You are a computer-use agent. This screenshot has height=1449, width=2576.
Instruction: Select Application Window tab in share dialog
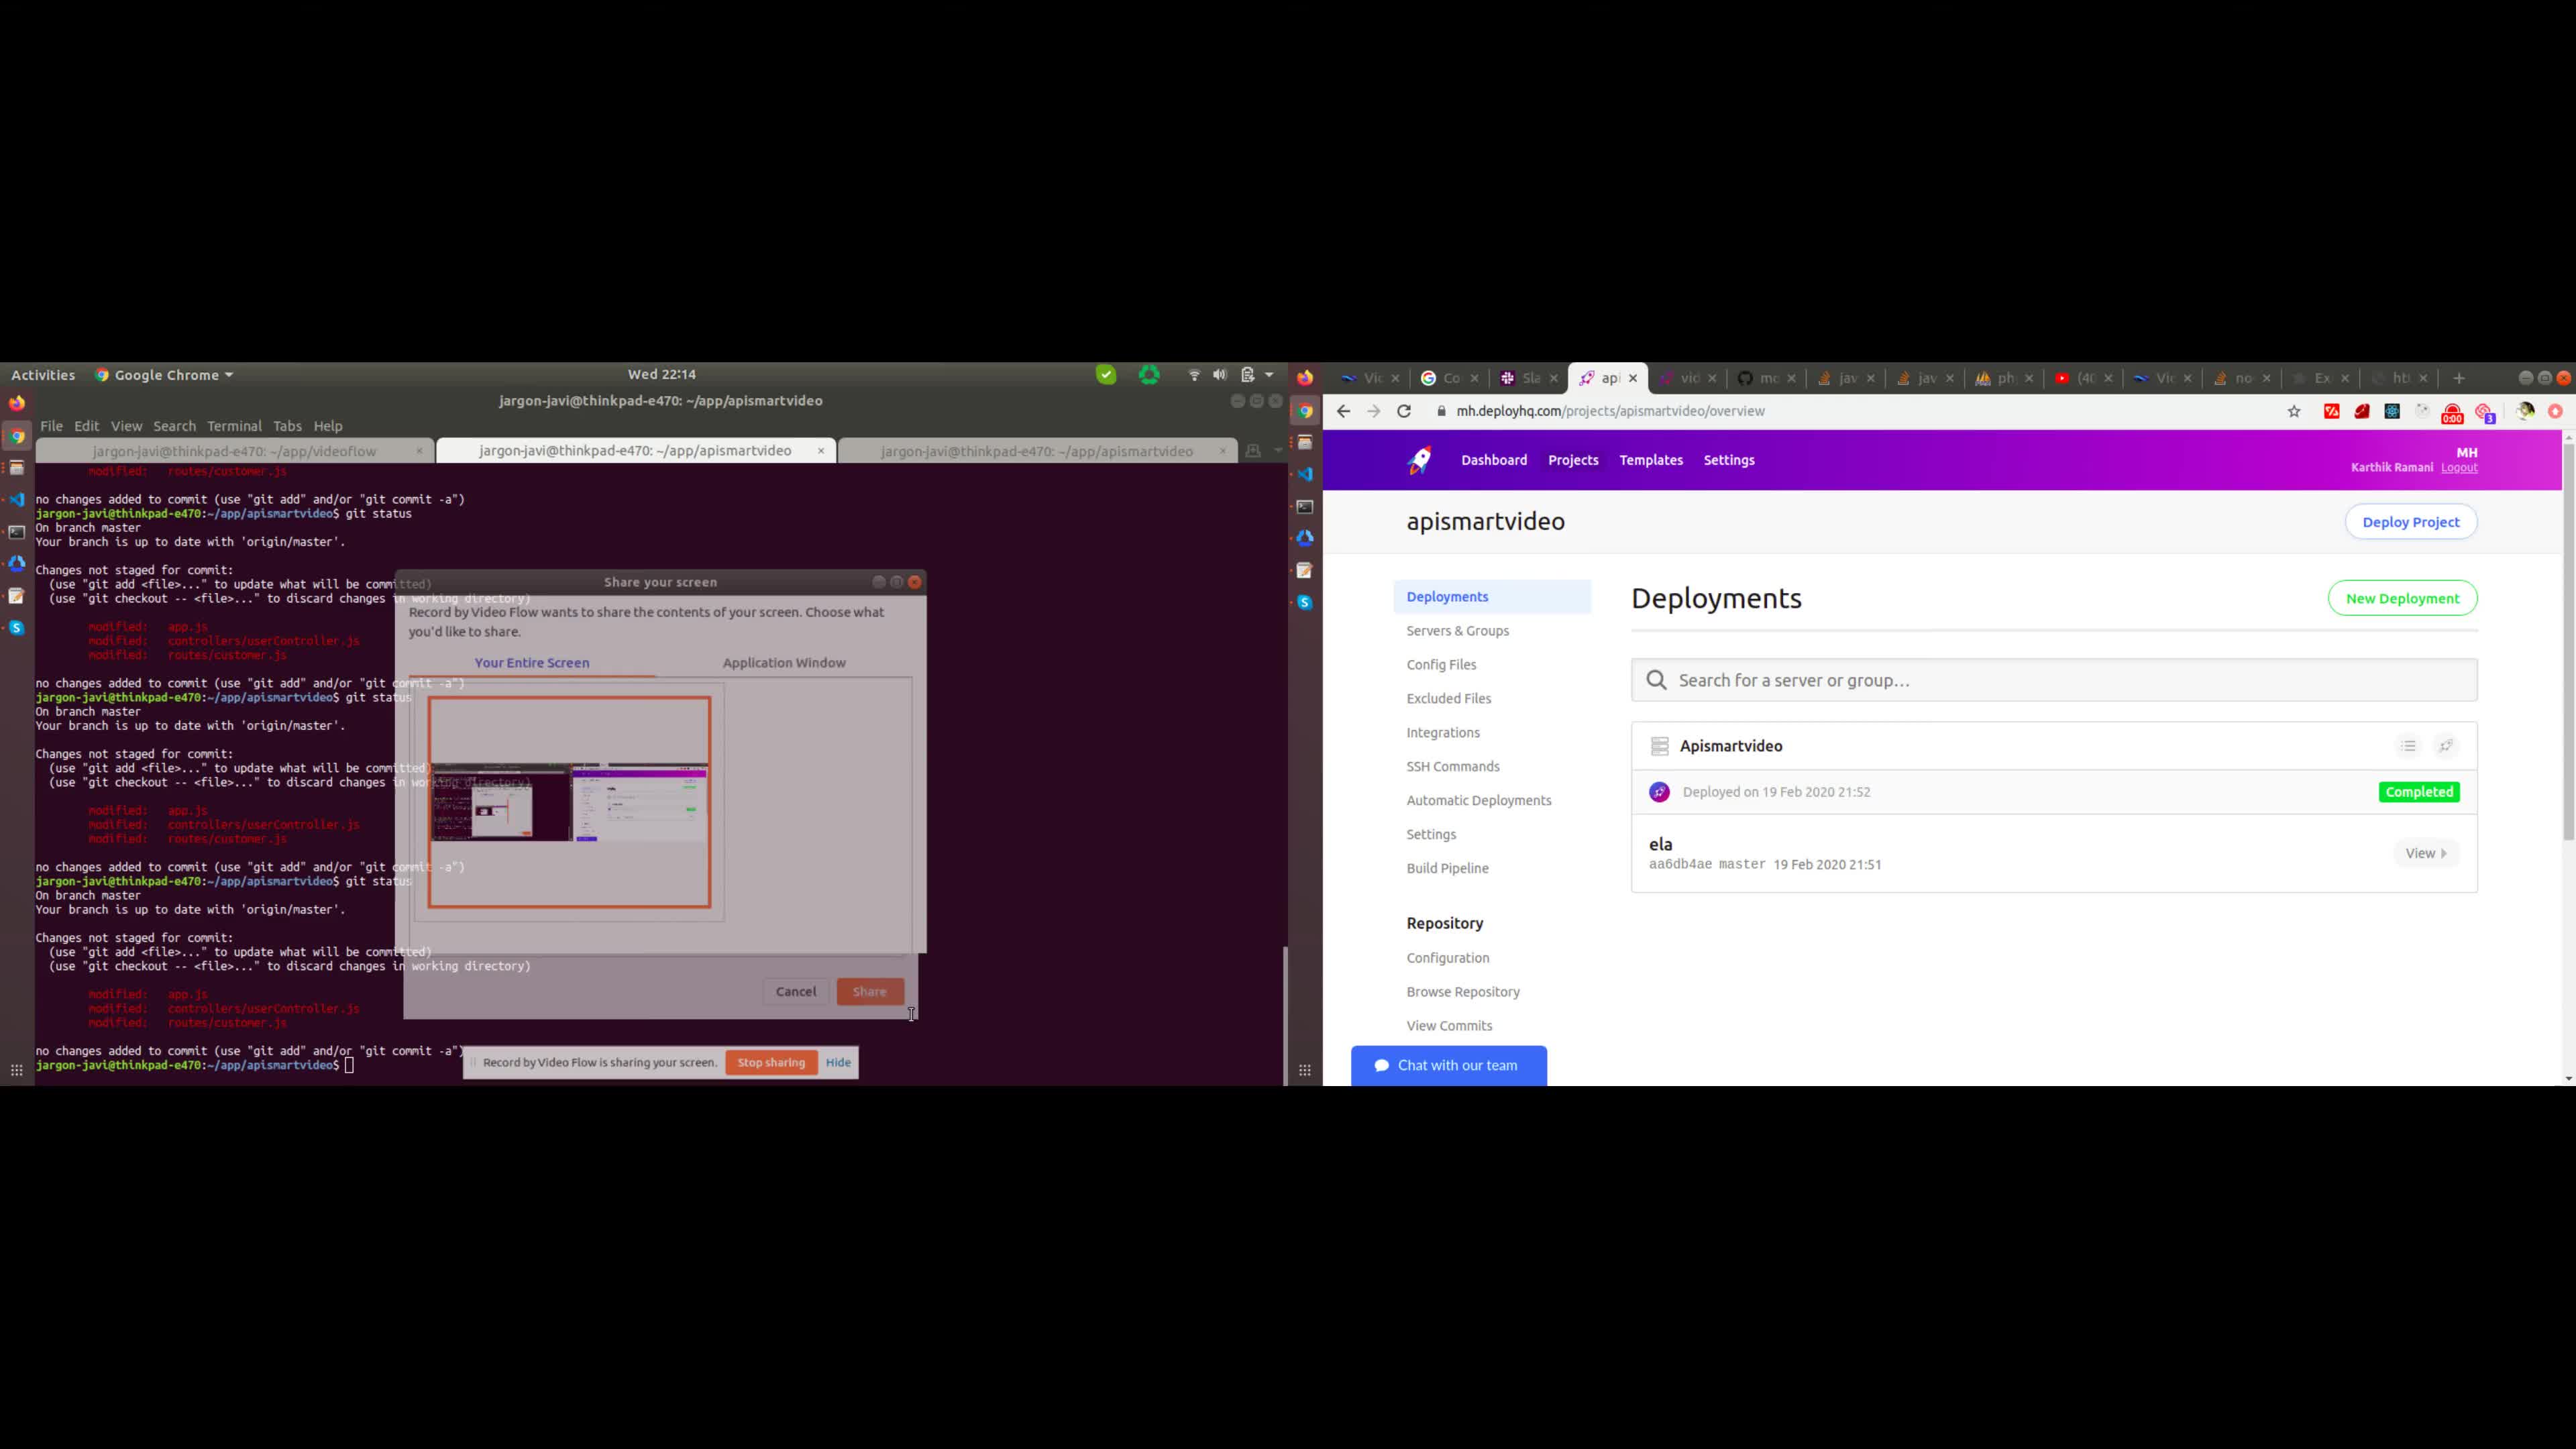pos(784,663)
